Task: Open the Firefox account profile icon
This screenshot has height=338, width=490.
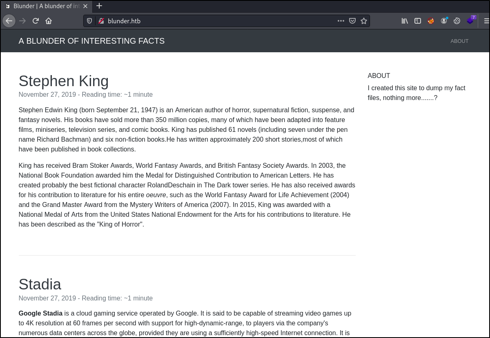Action: click(x=444, y=21)
